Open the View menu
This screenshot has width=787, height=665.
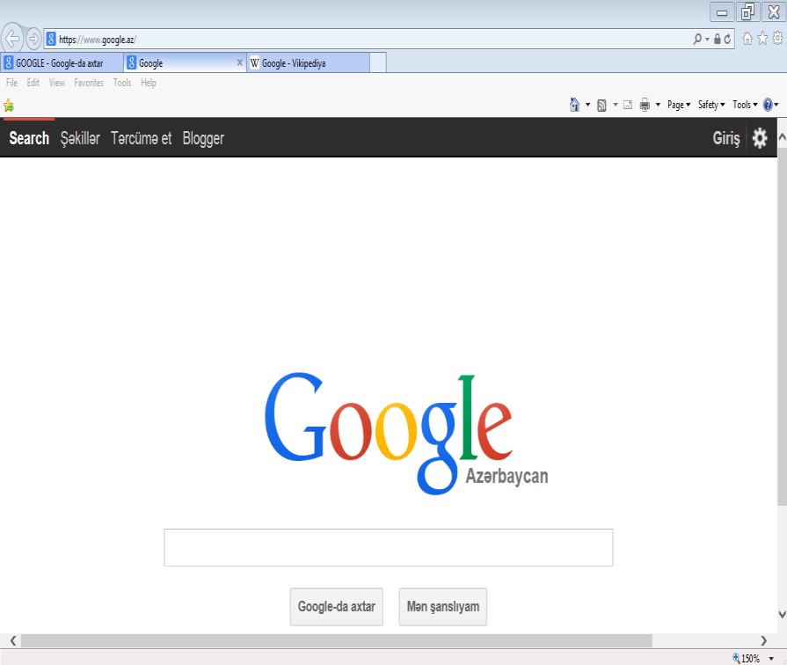pyautogui.click(x=56, y=83)
